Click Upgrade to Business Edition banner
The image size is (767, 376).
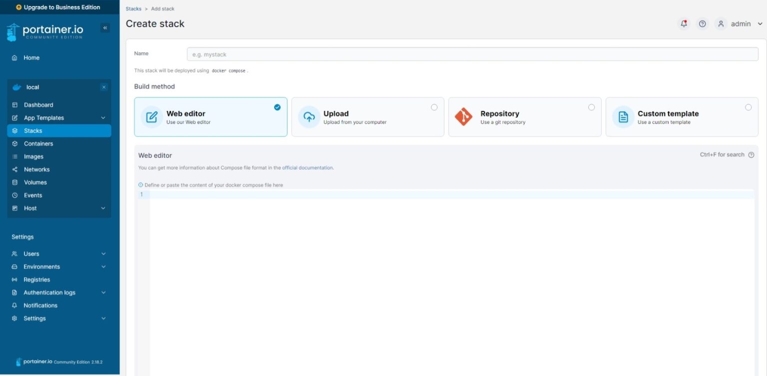pyautogui.click(x=59, y=7)
